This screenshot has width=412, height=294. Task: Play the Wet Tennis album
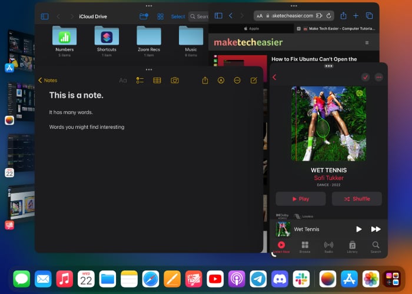(301, 199)
